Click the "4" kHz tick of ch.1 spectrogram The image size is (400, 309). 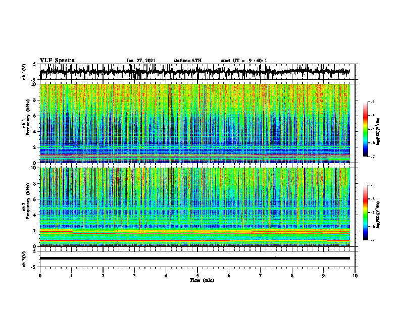(35, 132)
